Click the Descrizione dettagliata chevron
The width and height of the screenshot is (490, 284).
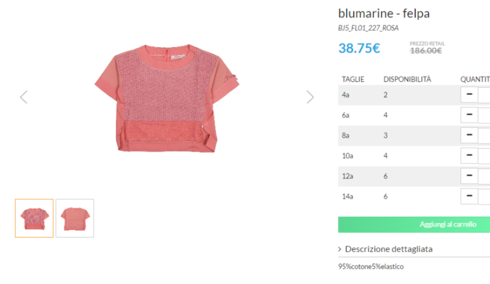(340, 249)
